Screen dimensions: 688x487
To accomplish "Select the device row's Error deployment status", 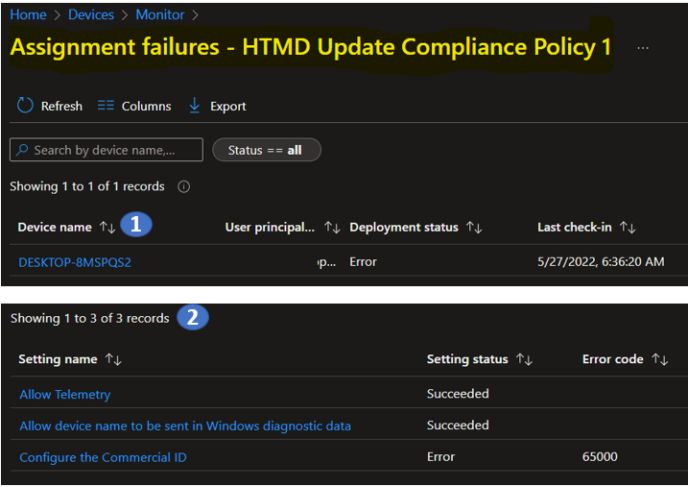I will (363, 261).
